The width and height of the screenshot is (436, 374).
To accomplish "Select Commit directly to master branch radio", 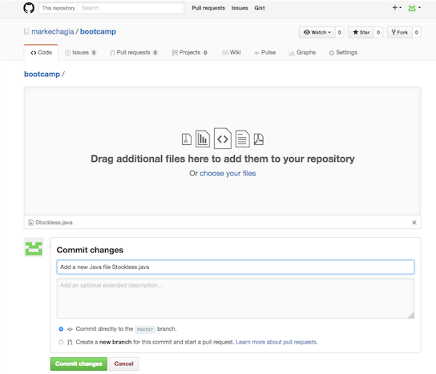I will tap(61, 329).
